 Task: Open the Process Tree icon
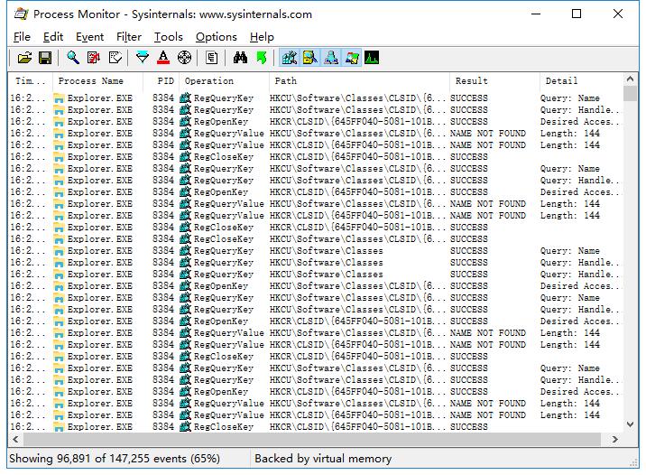212,58
